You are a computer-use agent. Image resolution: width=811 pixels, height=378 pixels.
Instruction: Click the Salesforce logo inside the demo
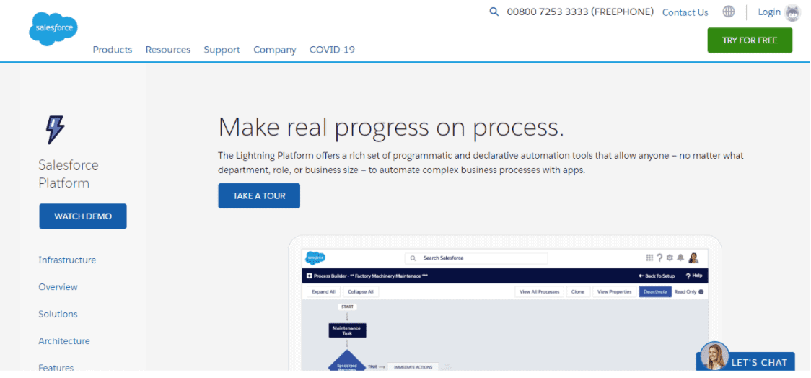[x=315, y=257]
